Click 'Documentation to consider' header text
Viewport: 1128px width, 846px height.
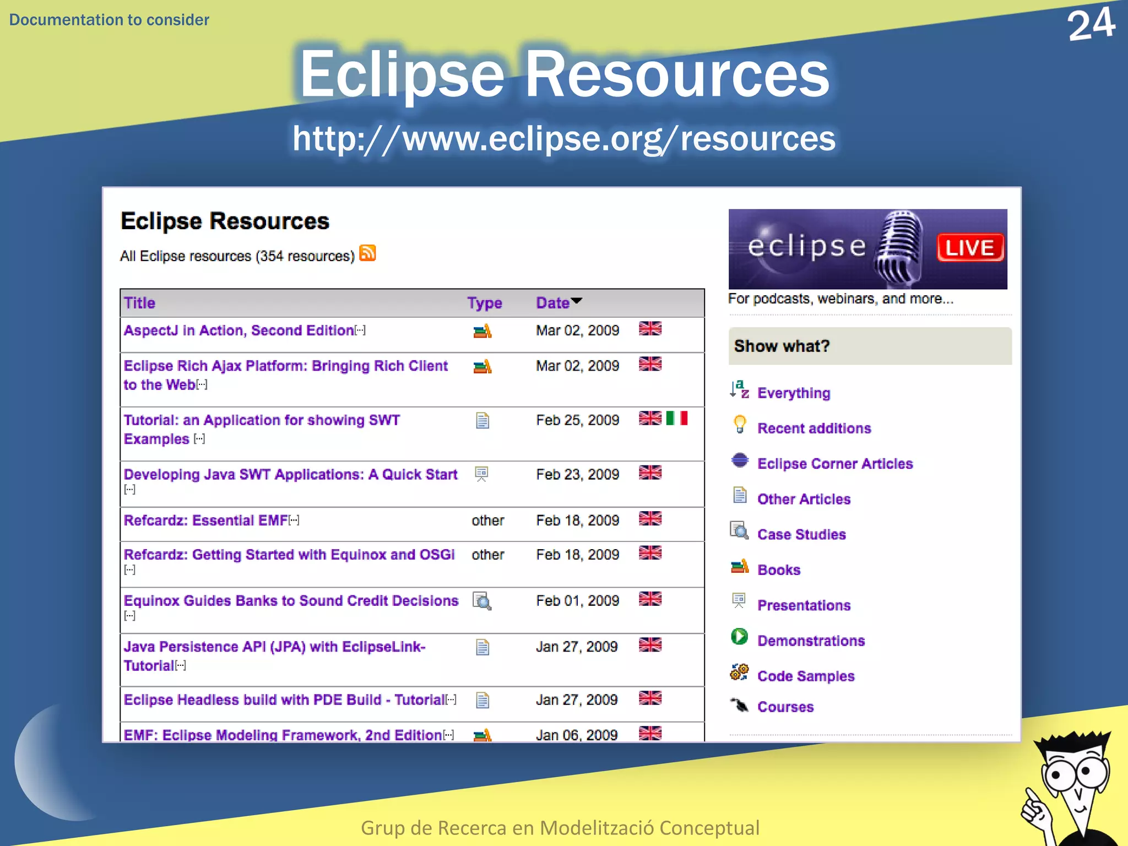[109, 20]
